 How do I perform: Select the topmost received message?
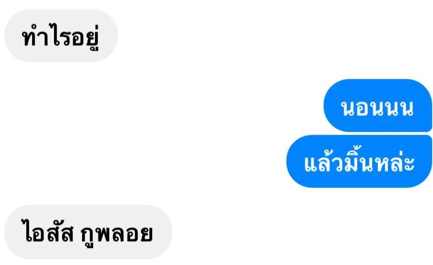click(x=61, y=35)
